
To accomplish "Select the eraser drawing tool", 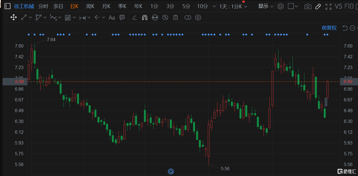I will tap(134, 18).
